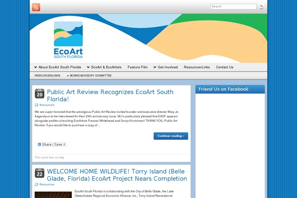This screenshot has height=198, width=297.
Task: Focus the Search input field
Action: (x=233, y=6)
